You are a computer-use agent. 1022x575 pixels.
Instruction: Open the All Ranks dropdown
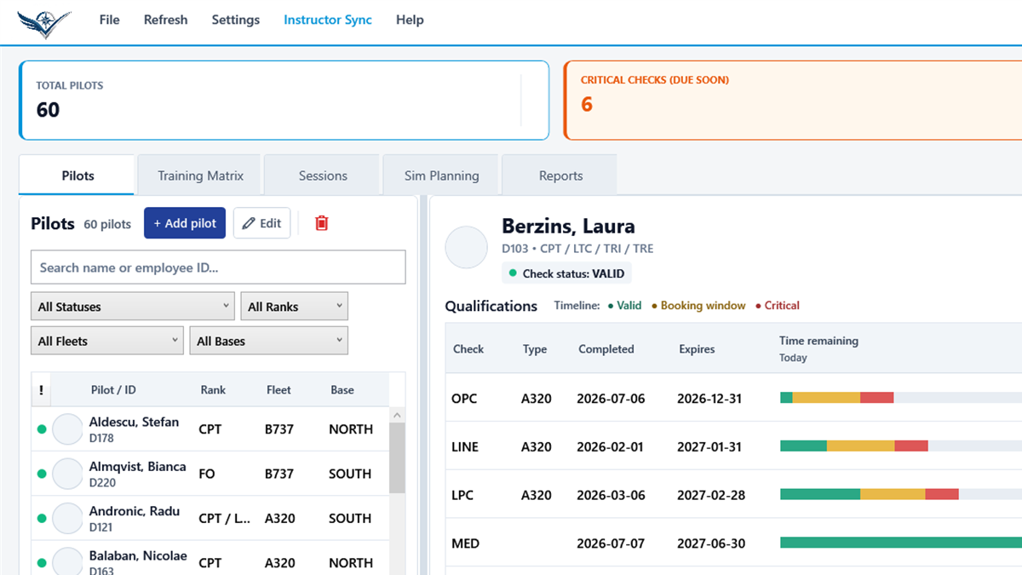pyautogui.click(x=295, y=307)
